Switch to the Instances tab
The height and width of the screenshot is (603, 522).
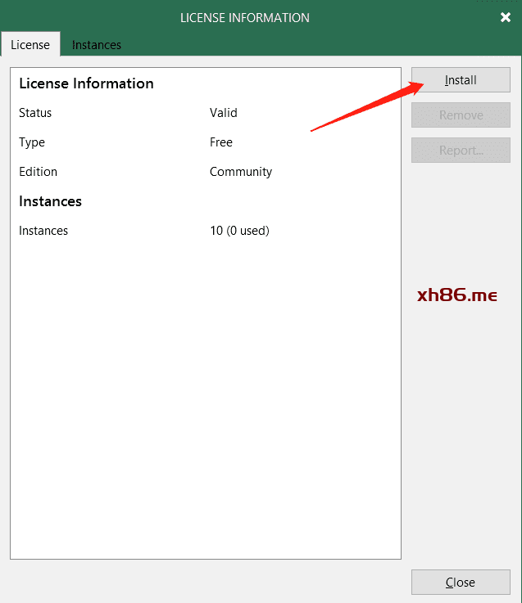[97, 45]
